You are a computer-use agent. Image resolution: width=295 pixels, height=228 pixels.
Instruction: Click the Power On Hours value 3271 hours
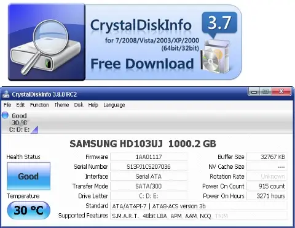(x=267, y=196)
